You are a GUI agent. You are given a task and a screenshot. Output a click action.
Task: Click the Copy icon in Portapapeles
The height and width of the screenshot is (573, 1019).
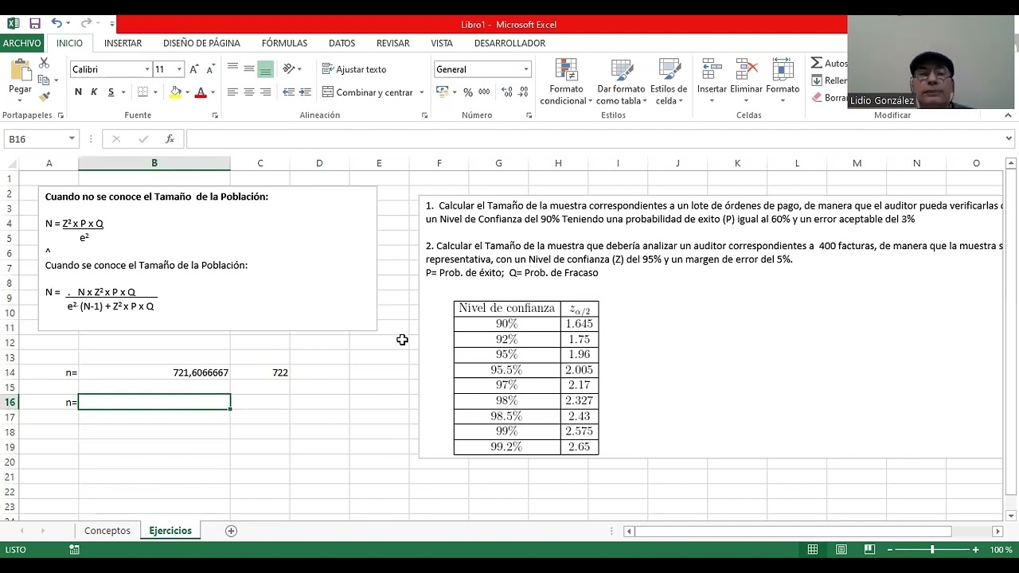pyautogui.click(x=44, y=80)
